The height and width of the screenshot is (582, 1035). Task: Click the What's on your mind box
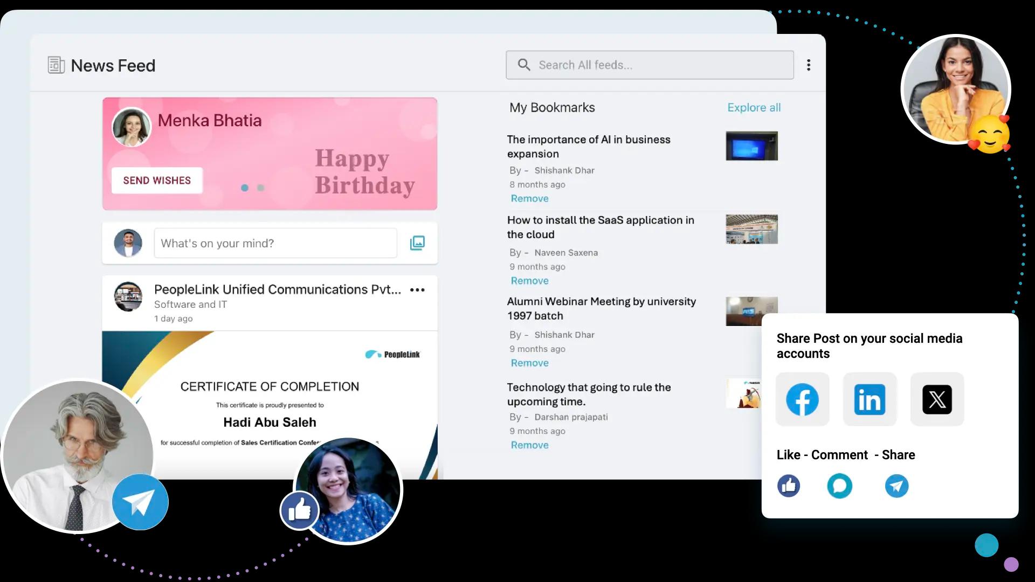point(275,243)
